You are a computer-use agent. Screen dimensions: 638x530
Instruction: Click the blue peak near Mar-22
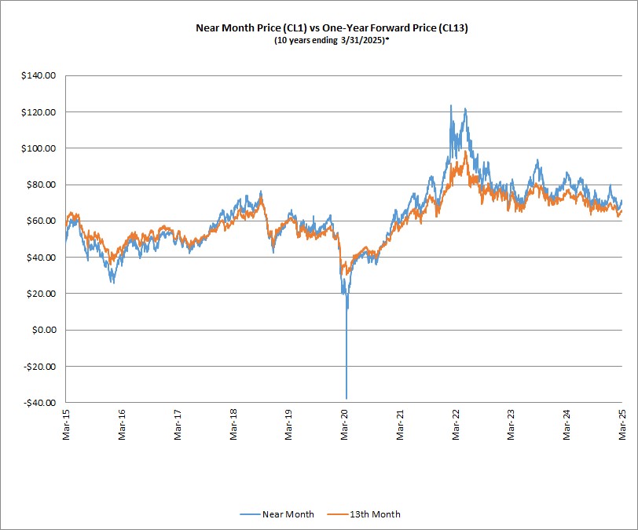pyautogui.click(x=451, y=107)
